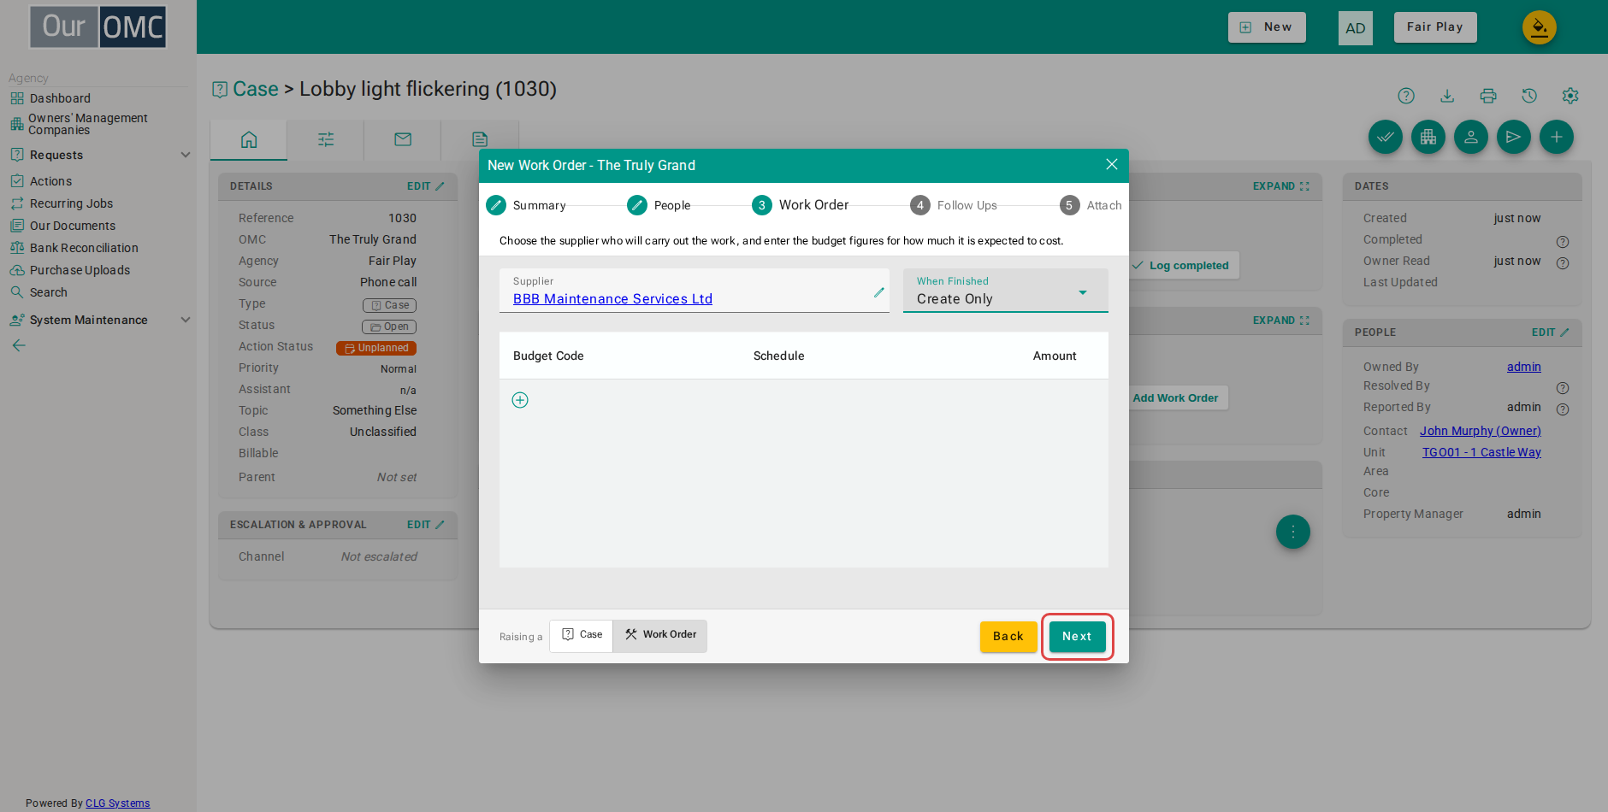Select Work Order raising toggle
This screenshot has height=812, width=1608.
(660, 635)
